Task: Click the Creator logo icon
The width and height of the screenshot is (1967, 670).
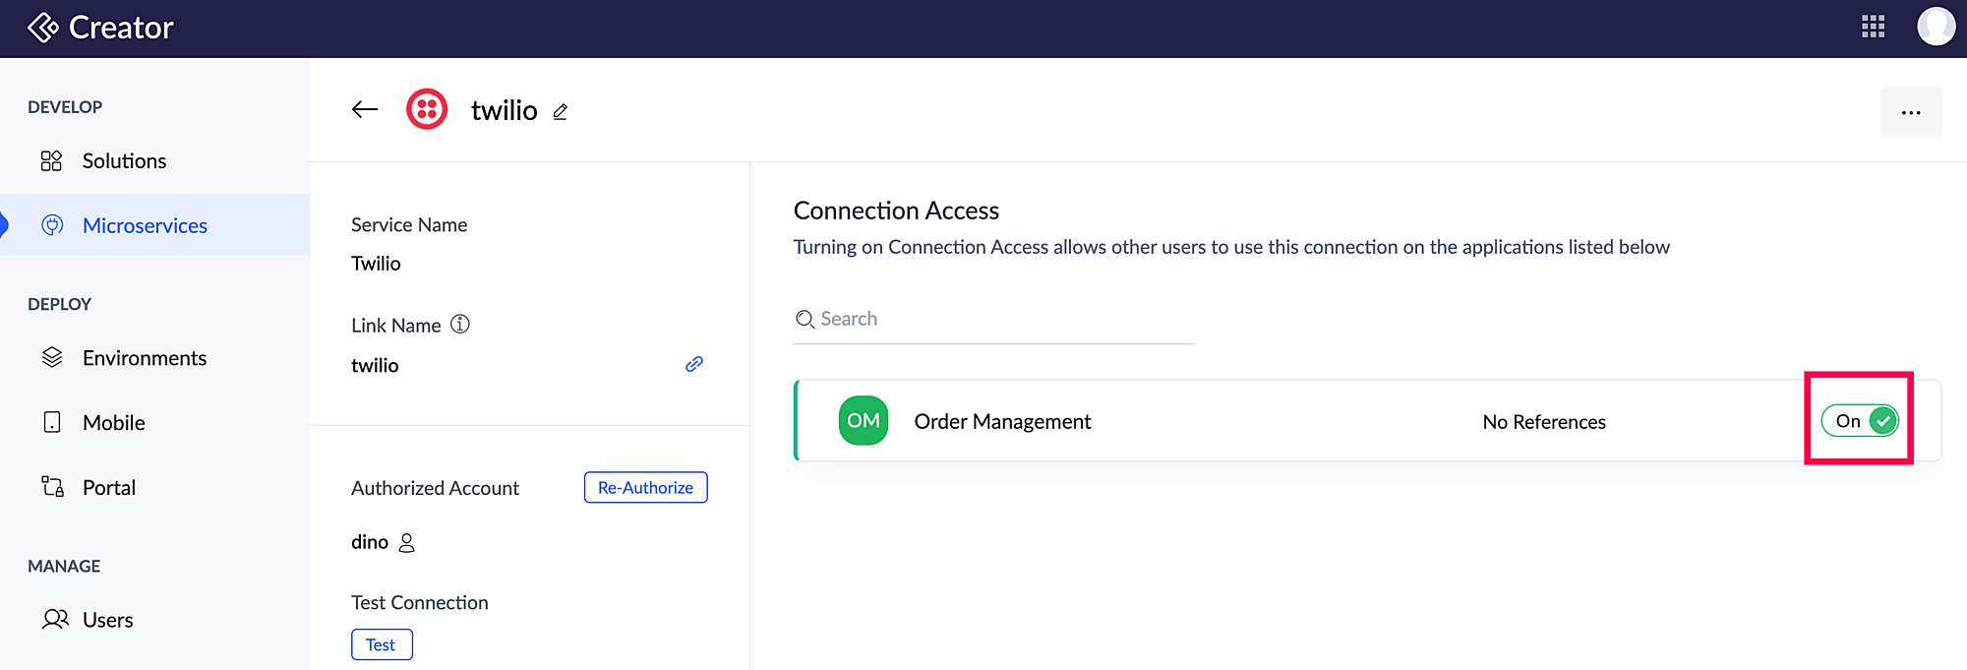Action: (43, 28)
